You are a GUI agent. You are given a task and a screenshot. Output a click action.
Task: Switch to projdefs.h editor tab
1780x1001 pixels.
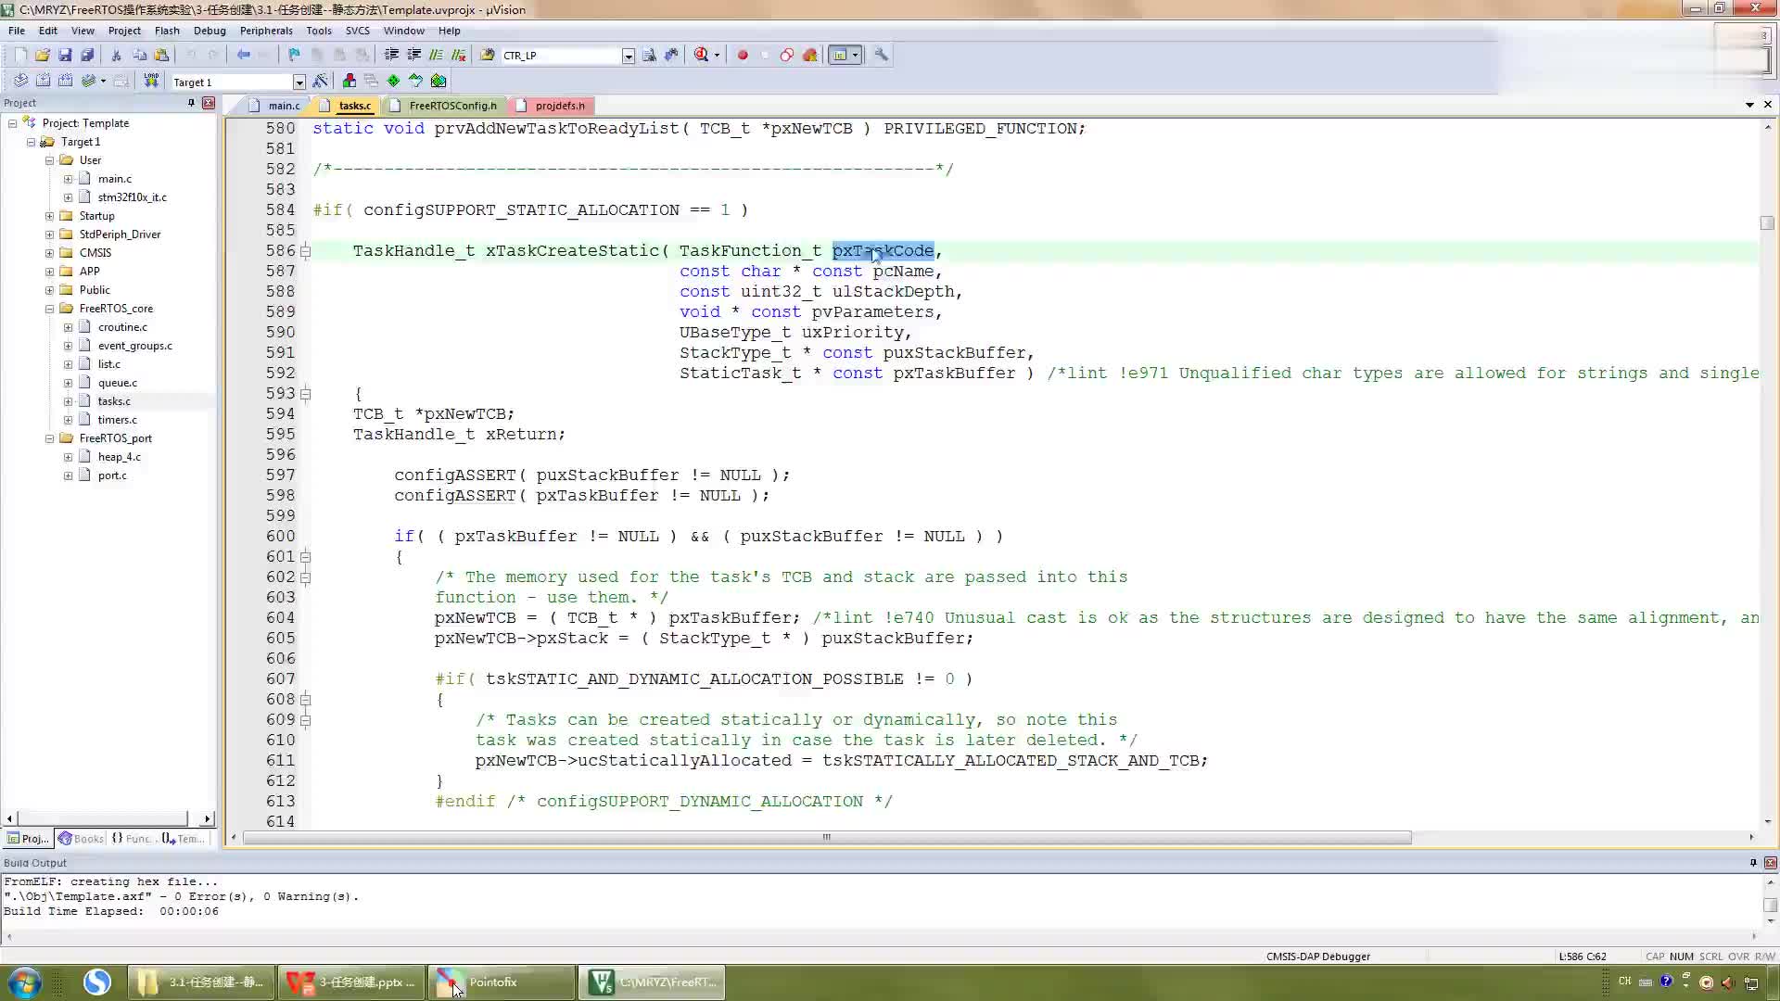point(553,106)
